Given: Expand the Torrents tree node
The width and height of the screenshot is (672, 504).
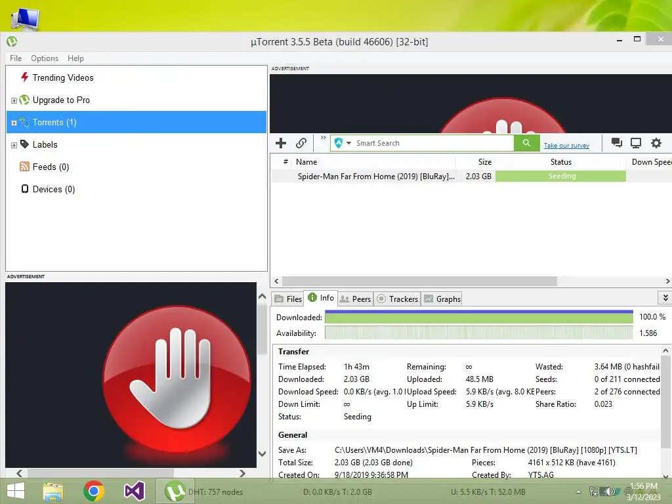Looking at the screenshot, I should click(14, 123).
